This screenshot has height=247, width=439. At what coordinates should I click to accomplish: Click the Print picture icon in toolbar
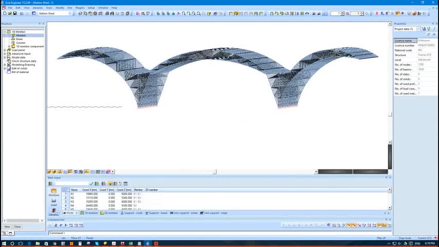click(107, 13)
